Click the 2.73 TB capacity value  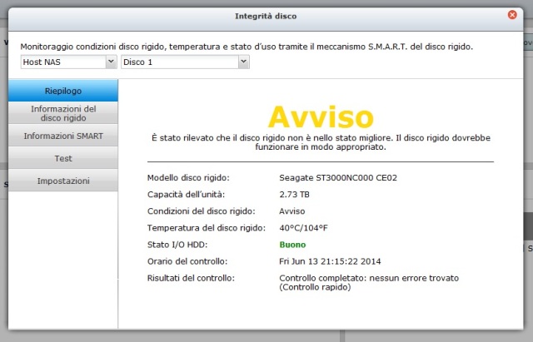coord(296,195)
